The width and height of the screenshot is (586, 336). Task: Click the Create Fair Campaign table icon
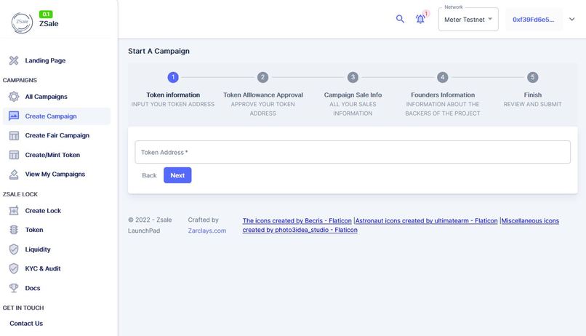14,135
